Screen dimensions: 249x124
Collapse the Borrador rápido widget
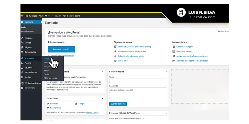click(x=166, y=72)
